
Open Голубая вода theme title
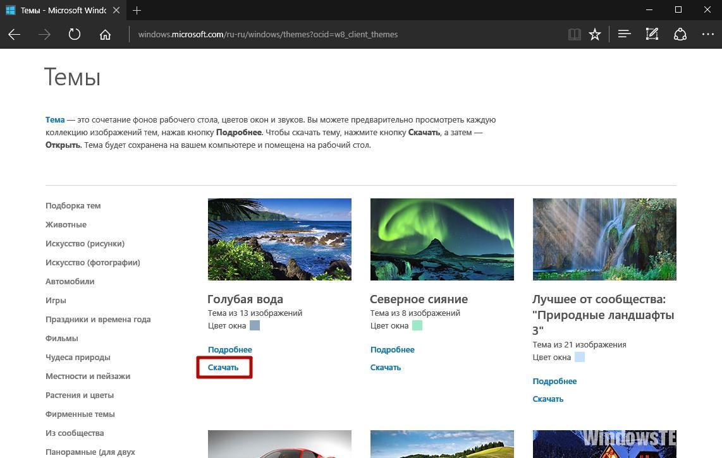point(245,299)
